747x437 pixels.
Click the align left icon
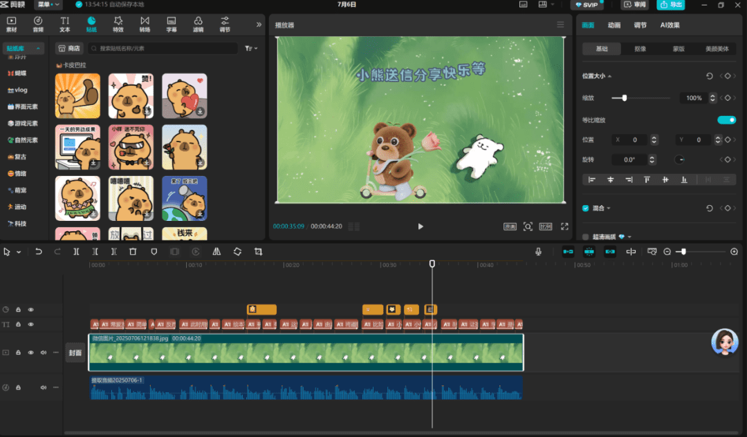(x=591, y=179)
